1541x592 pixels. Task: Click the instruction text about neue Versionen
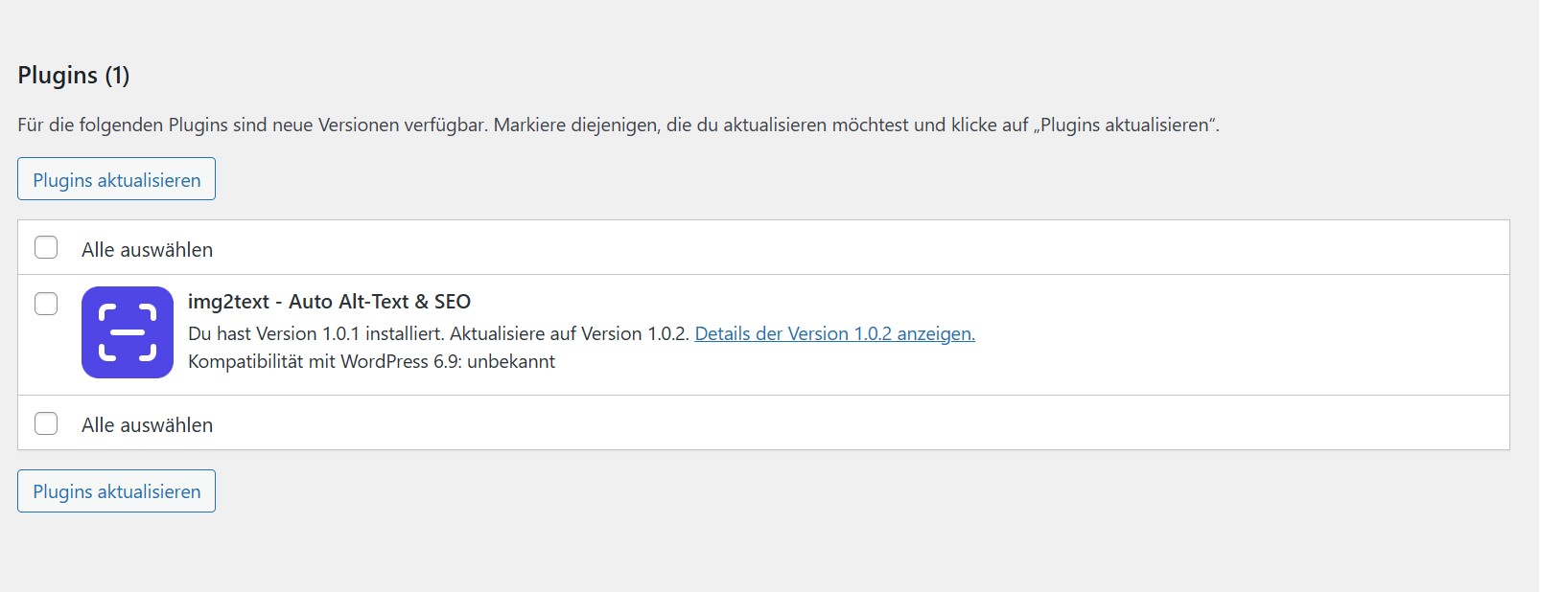[x=619, y=124]
